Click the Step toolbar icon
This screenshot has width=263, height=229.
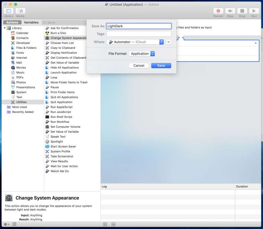point(230,11)
